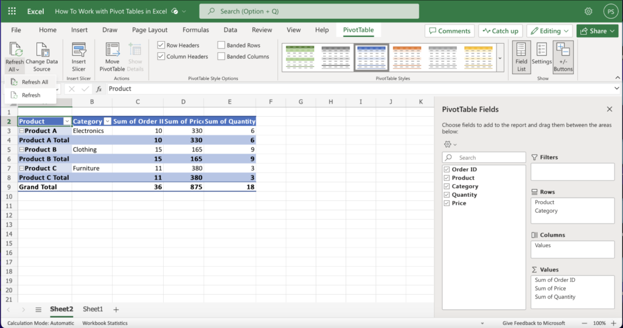Open the app launcher grid icon
This screenshot has height=328, width=623.
[12, 11]
